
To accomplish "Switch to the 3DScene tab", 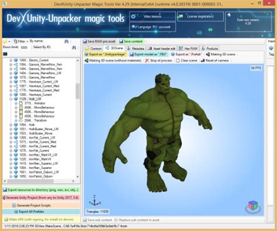I will pyautogui.click(x=115, y=48).
